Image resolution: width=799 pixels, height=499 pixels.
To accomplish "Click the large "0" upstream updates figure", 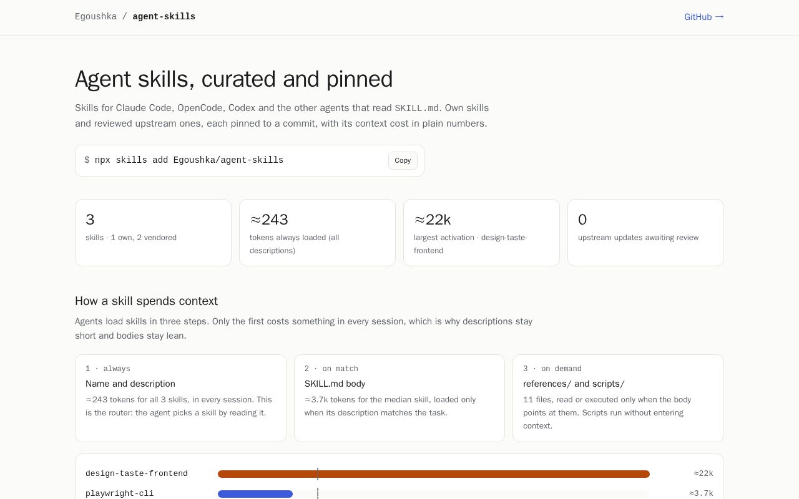I will tap(582, 220).
